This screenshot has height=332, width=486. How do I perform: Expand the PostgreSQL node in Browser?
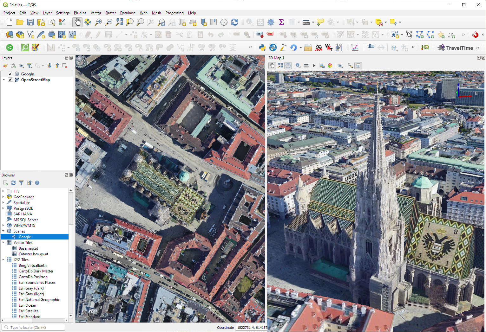coord(3,208)
